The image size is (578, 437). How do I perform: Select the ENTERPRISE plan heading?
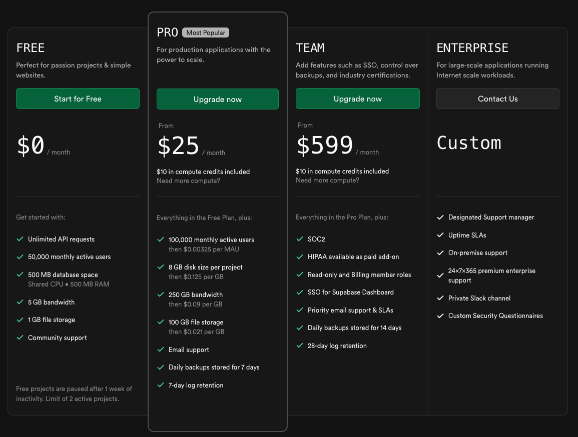[x=472, y=48]
